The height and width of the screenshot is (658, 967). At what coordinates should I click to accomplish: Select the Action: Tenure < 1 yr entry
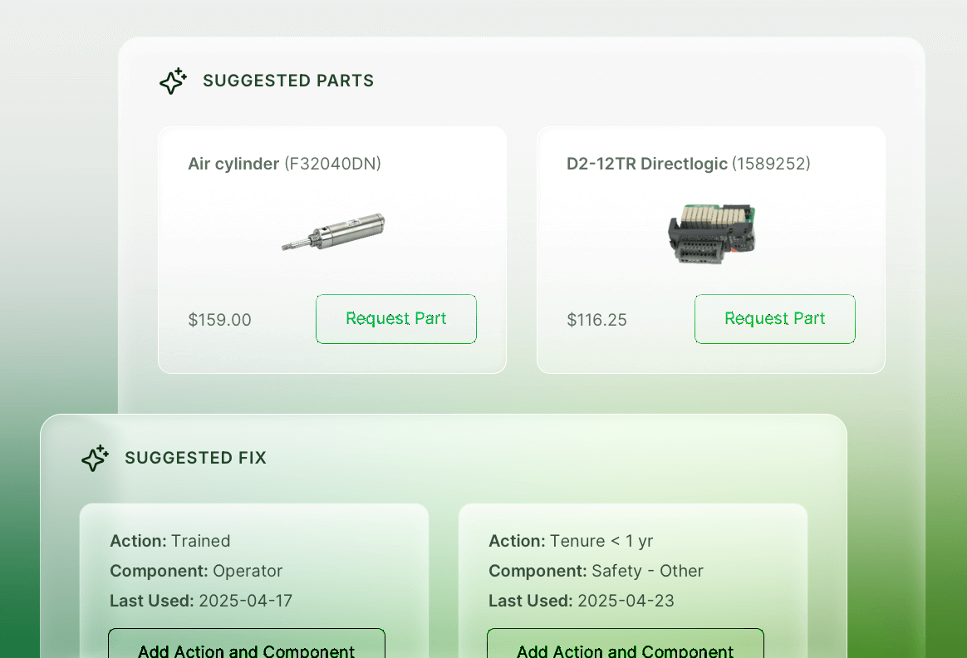click(571, 541)
